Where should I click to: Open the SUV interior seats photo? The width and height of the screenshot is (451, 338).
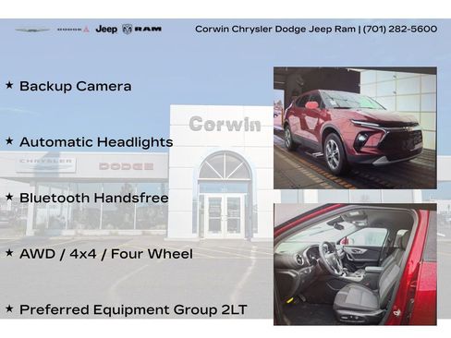tap(355, 264)
